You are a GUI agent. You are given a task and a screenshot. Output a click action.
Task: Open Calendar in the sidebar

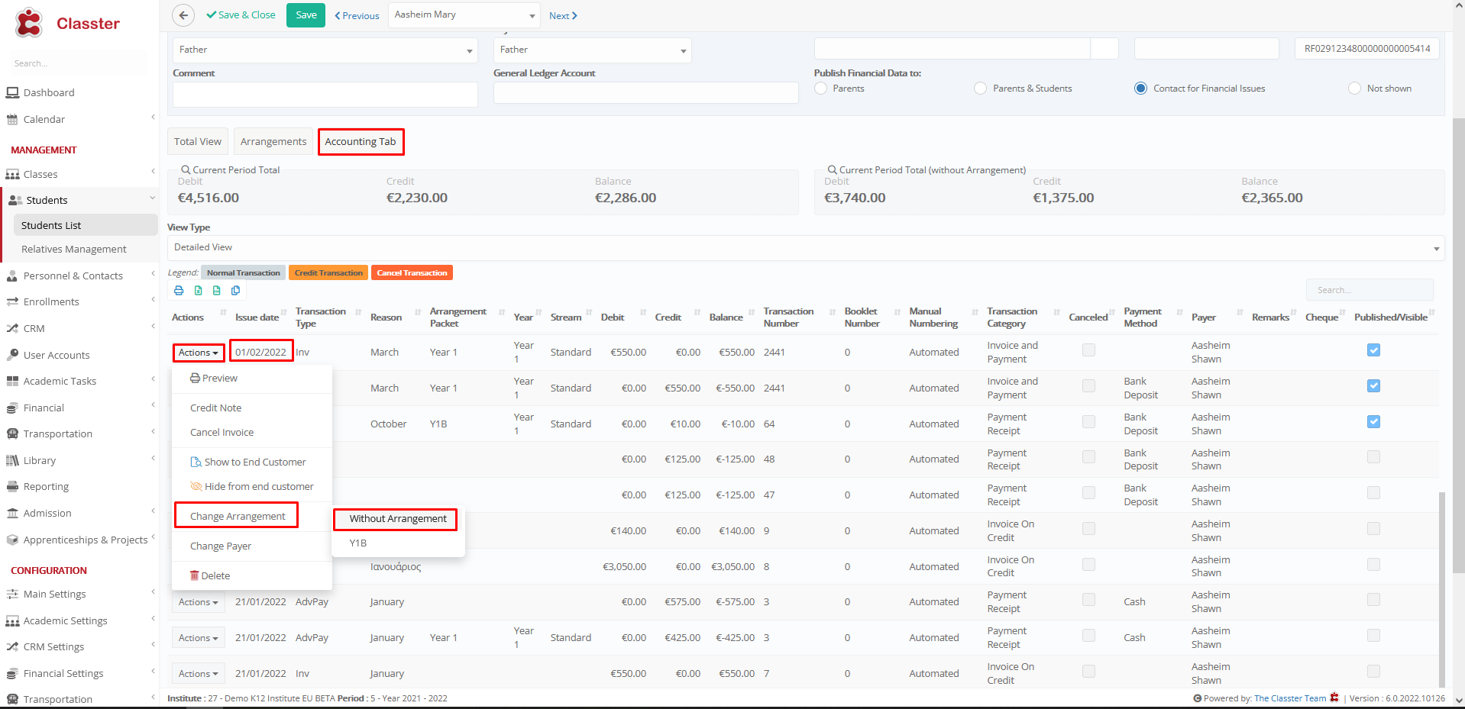point(44,120)
